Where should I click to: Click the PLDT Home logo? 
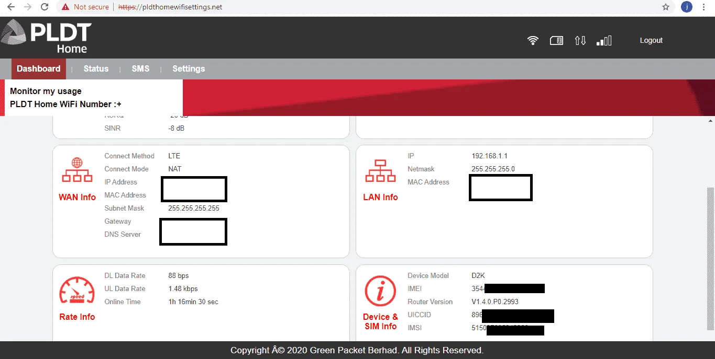coord(46,37)
